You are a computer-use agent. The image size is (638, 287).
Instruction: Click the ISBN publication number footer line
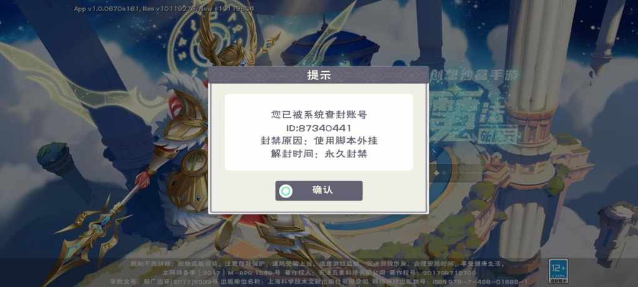[x=319, y=281]
